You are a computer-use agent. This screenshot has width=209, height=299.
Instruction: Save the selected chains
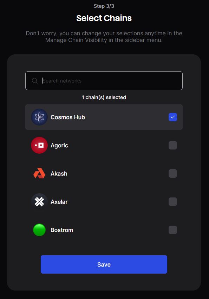coord(104,264)
